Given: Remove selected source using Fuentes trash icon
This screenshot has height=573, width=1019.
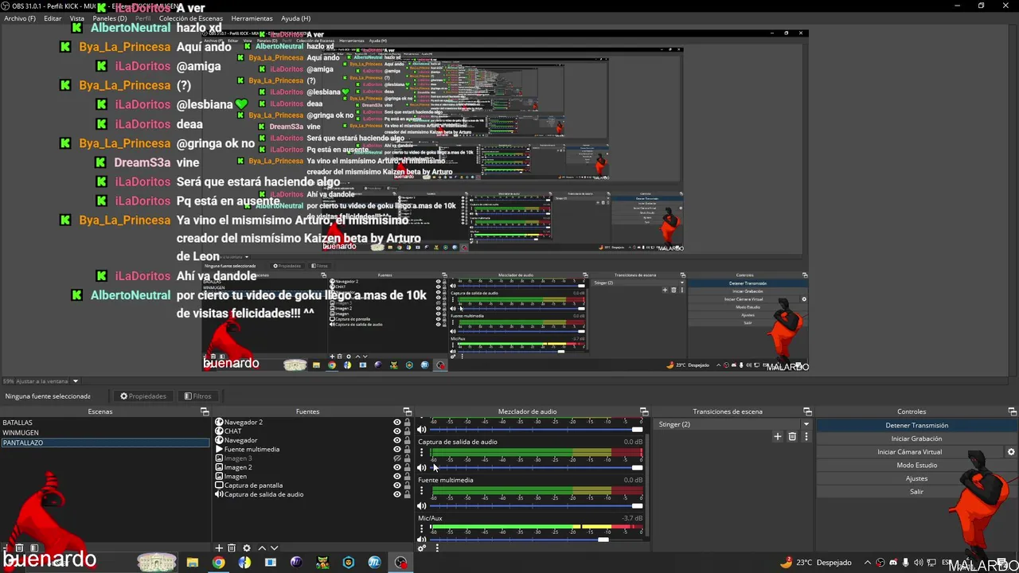Looking at the screenshot, I should tap(232, 548).
